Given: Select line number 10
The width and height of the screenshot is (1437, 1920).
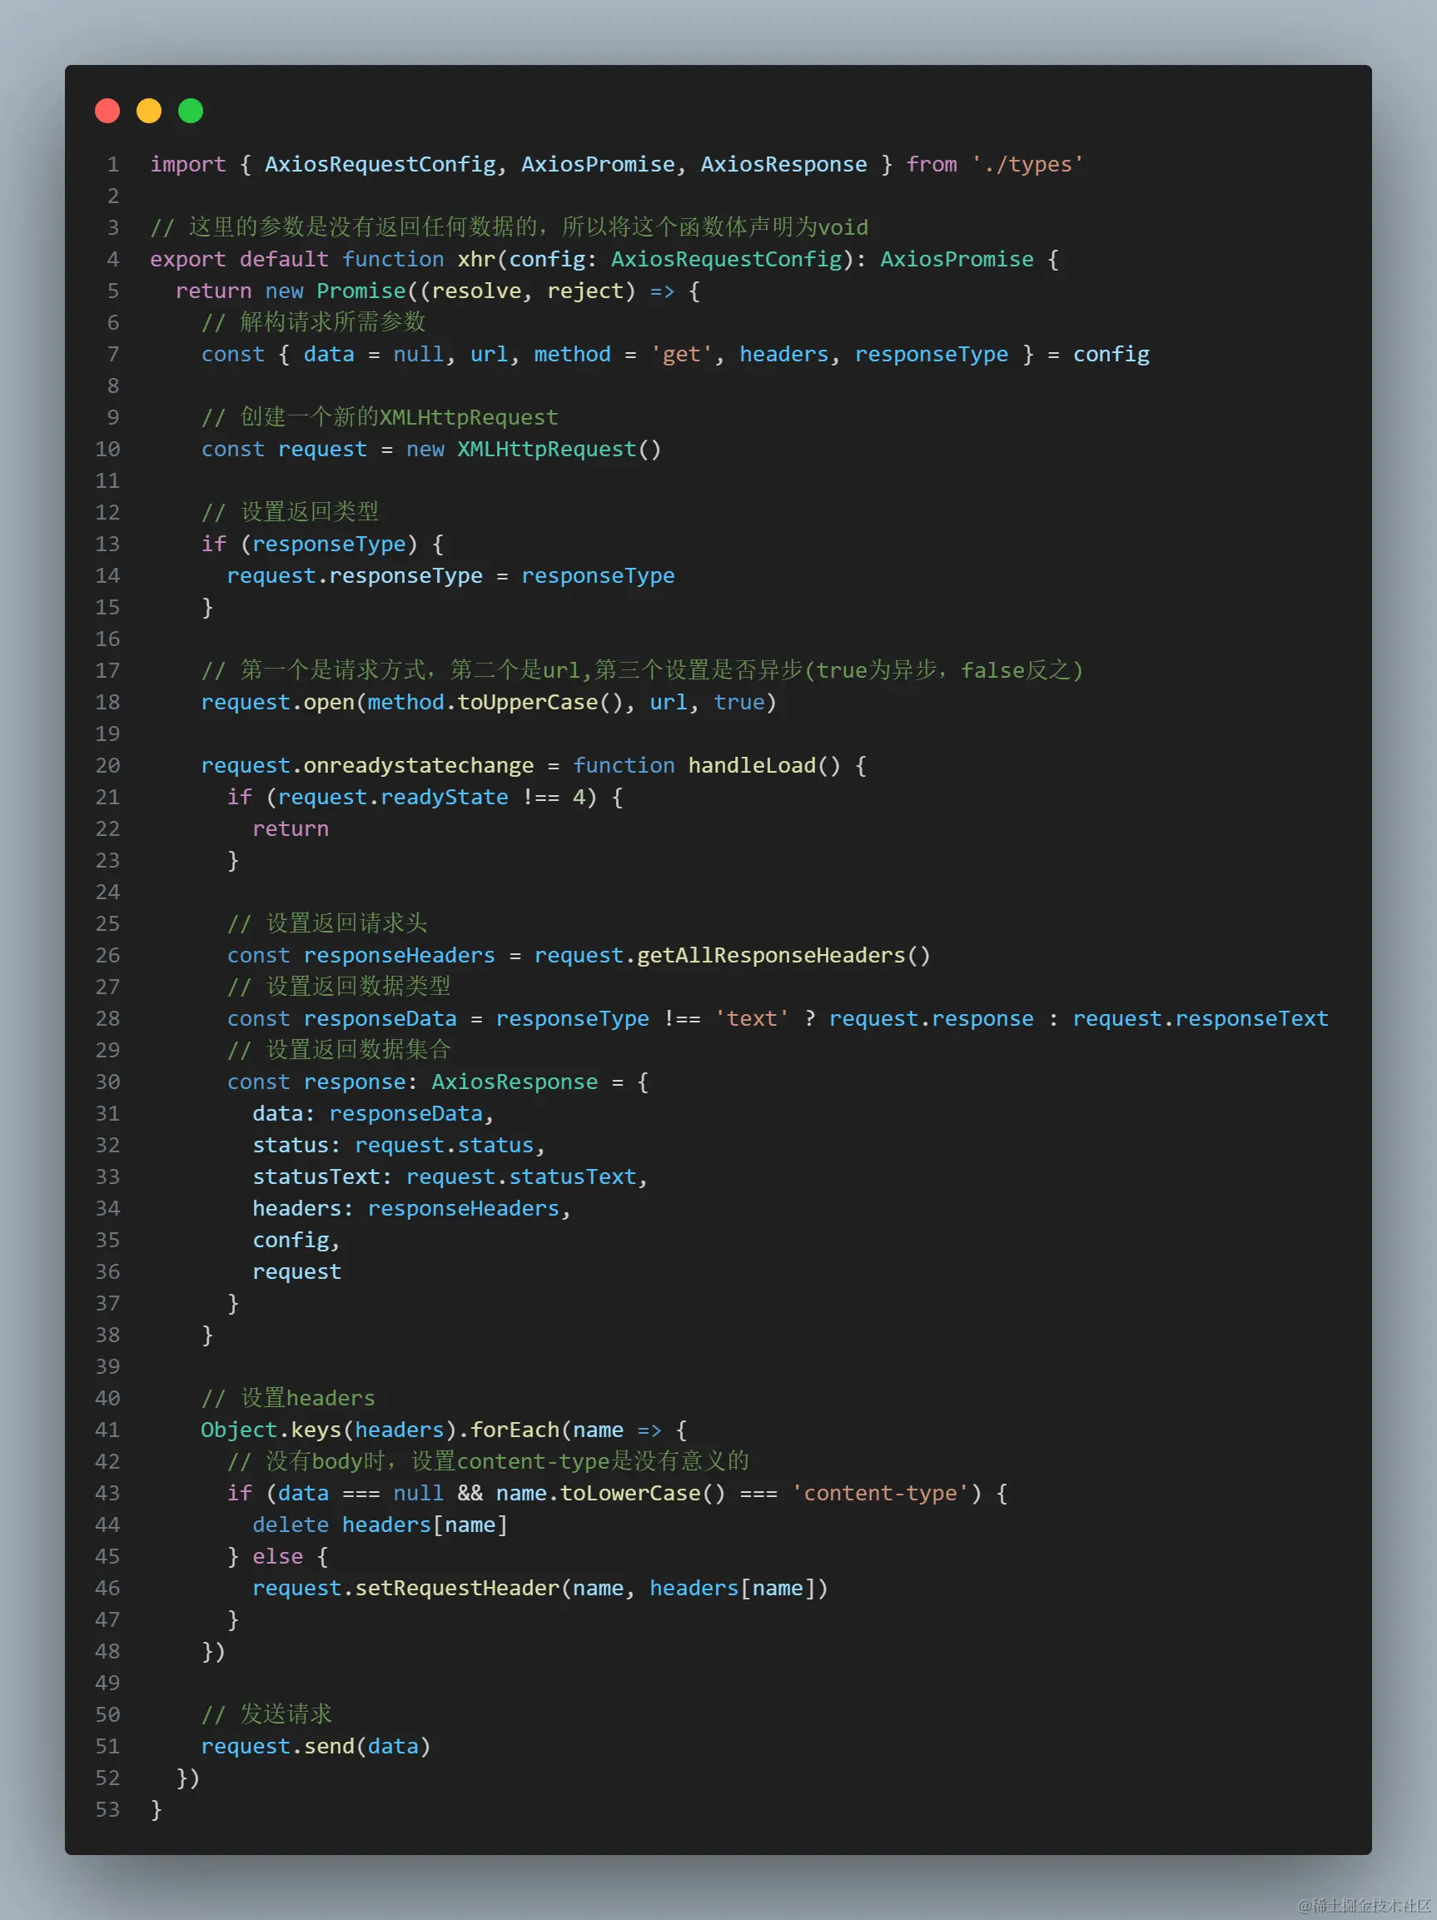Looking at the screenshot, I should click(107, 449).
